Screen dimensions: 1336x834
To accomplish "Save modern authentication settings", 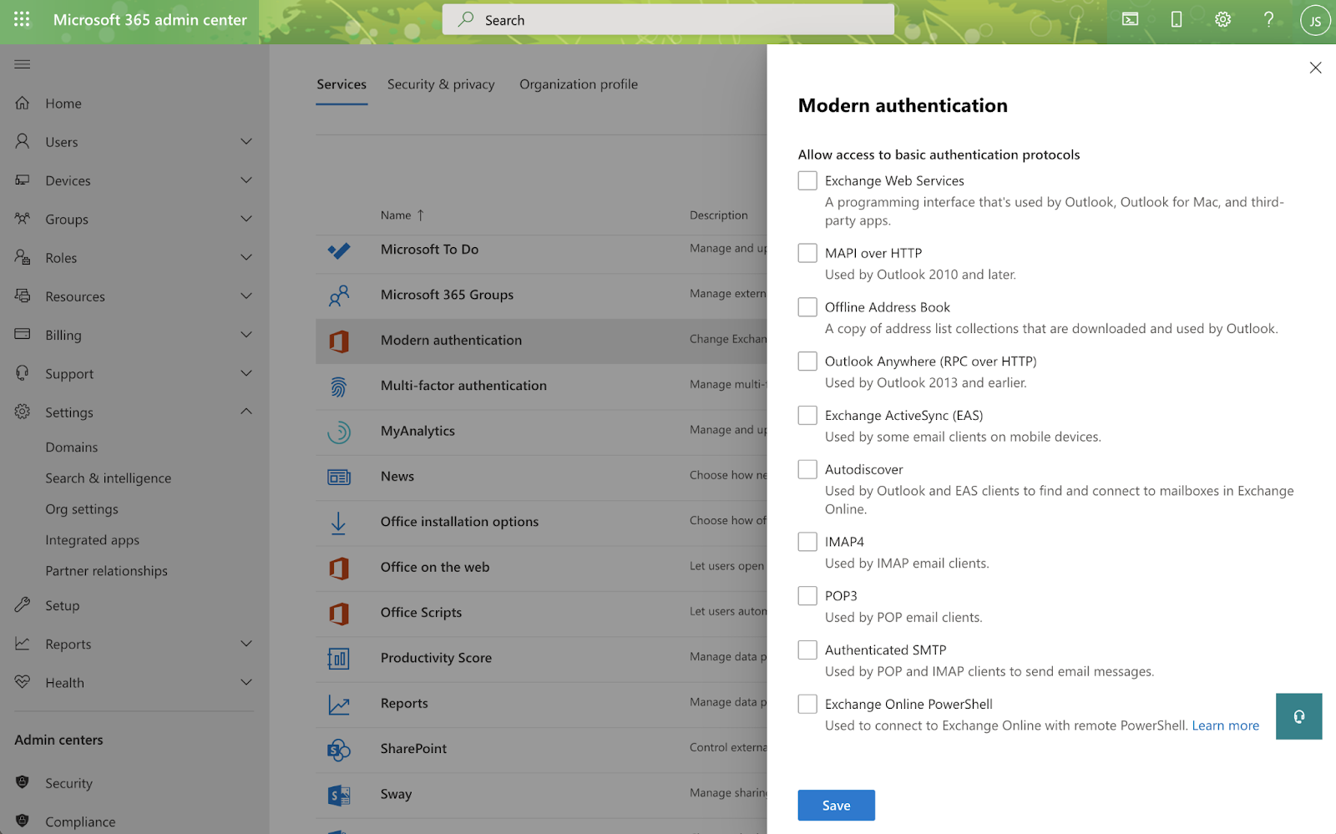I will [836, 806].
